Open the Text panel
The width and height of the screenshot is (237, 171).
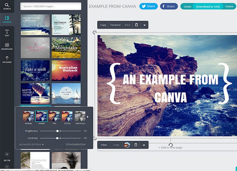coord(7,33)
